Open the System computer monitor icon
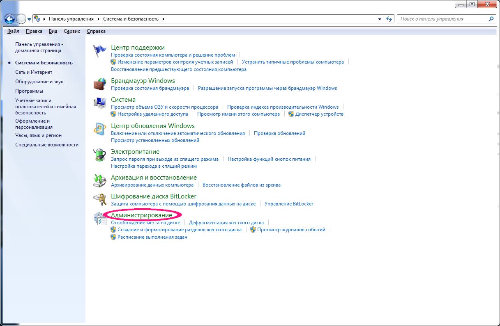The width and height of the screenshot is (500, 326). [x=100, y=103]
